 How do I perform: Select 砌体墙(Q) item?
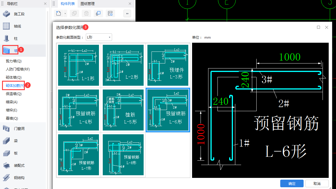[14, 77]
